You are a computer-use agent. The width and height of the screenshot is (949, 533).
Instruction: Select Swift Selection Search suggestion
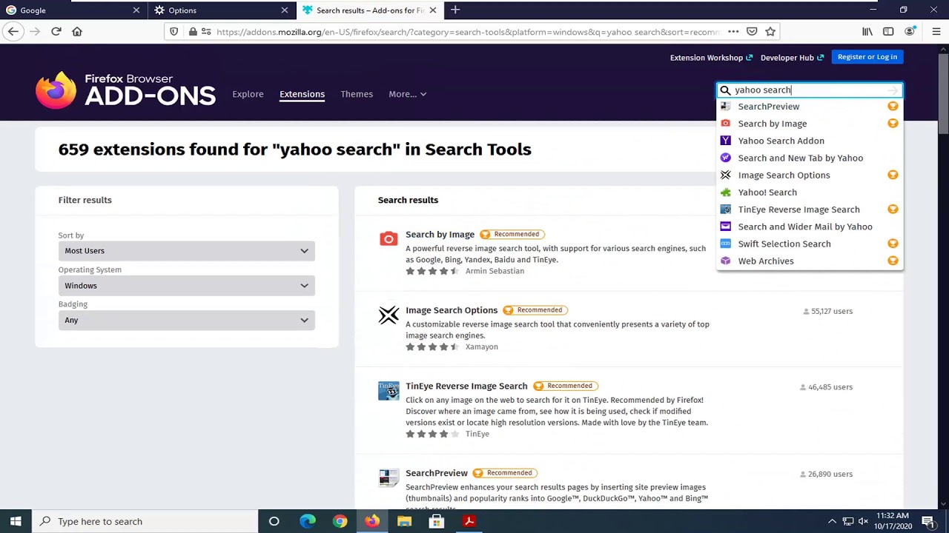(810, 244)
